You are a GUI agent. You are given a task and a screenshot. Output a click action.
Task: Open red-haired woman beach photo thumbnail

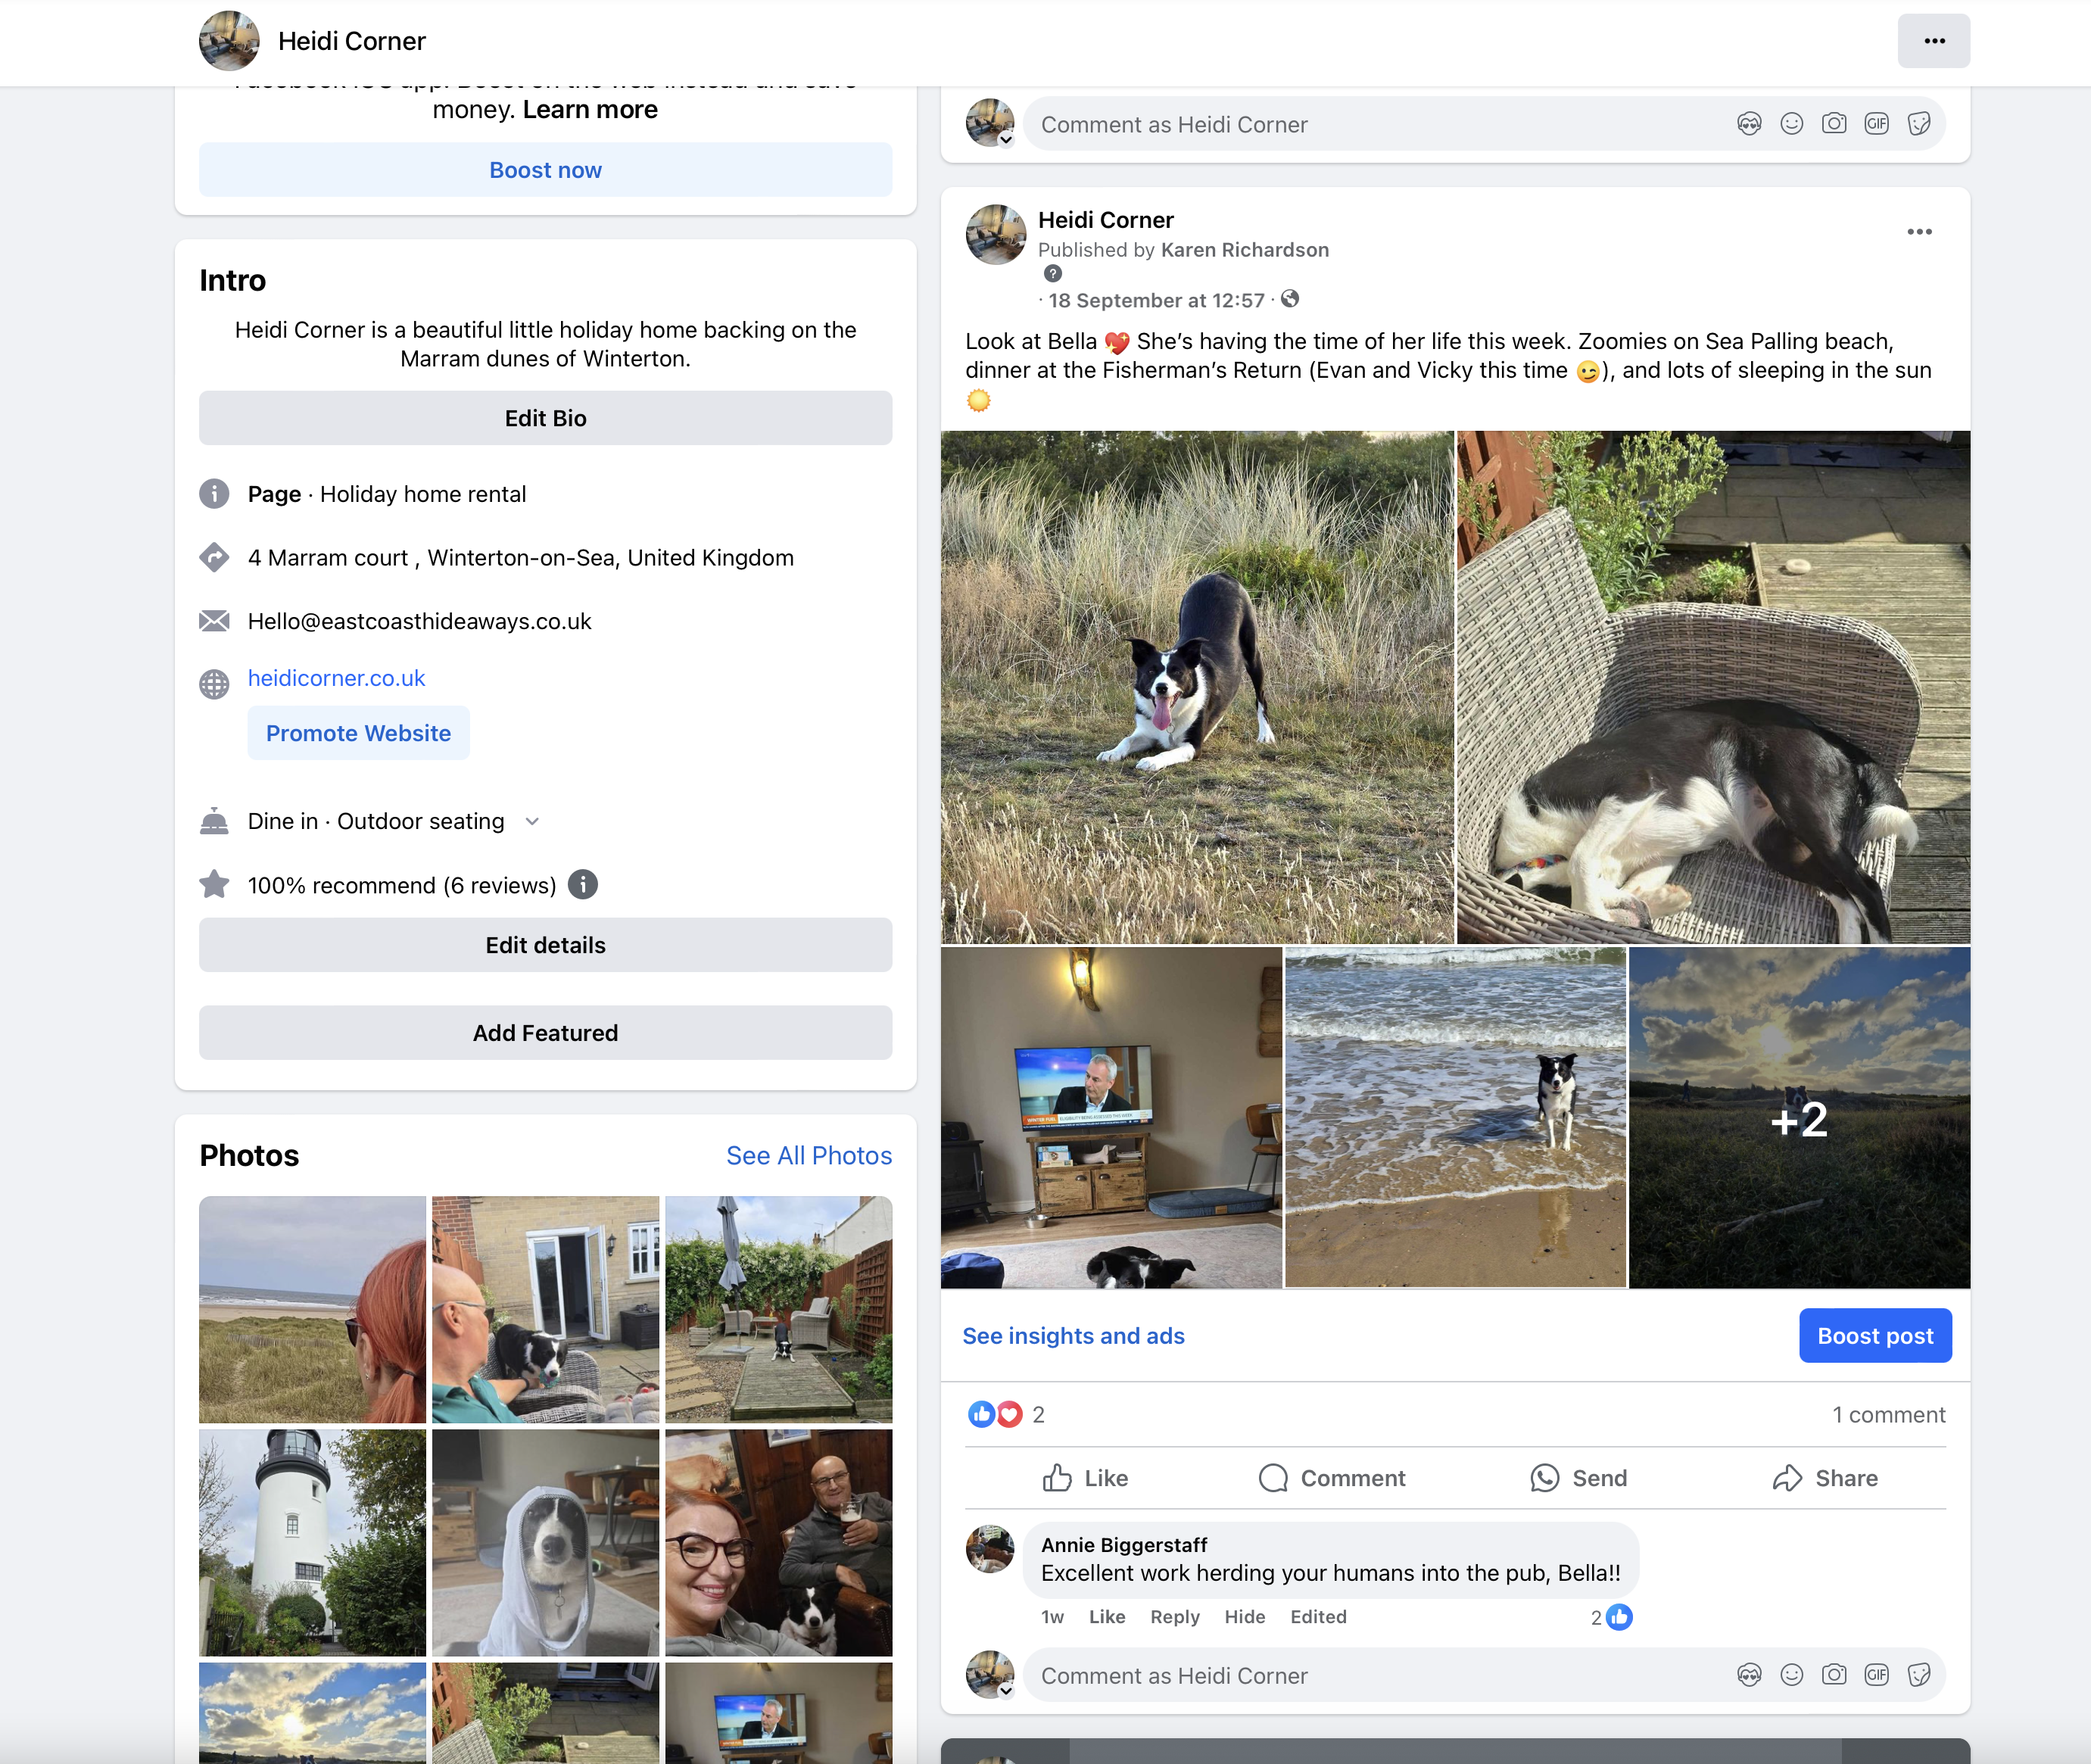tap(312, 1309)
